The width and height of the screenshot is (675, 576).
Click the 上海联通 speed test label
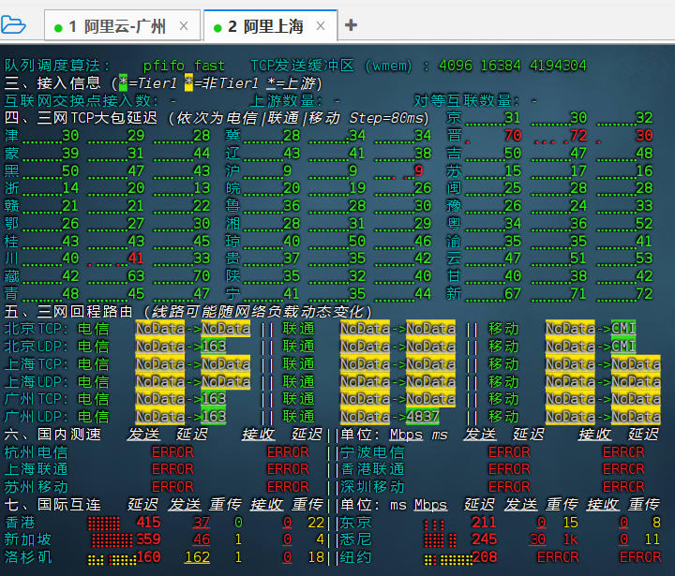pyautogui.click(x=37, y=469)
